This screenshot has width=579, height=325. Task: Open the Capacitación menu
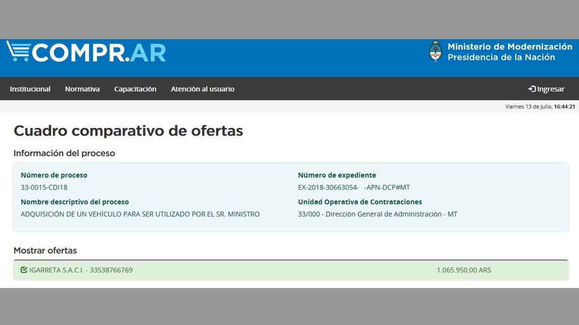135,89
